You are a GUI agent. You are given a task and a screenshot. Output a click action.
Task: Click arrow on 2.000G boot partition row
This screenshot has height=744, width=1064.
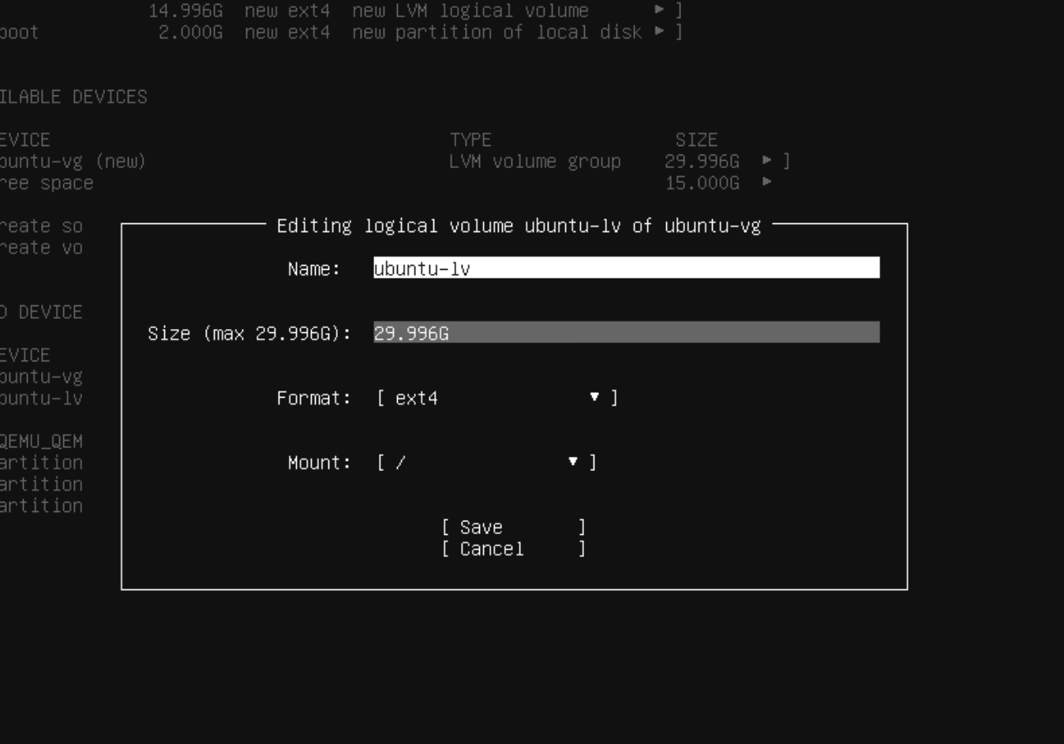tap(660, 32)
